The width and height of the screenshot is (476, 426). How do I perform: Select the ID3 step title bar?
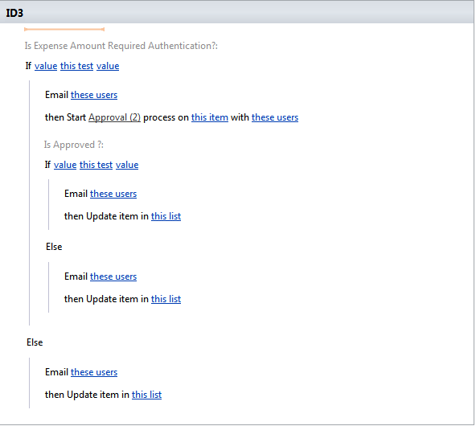(x=236, y=13)
